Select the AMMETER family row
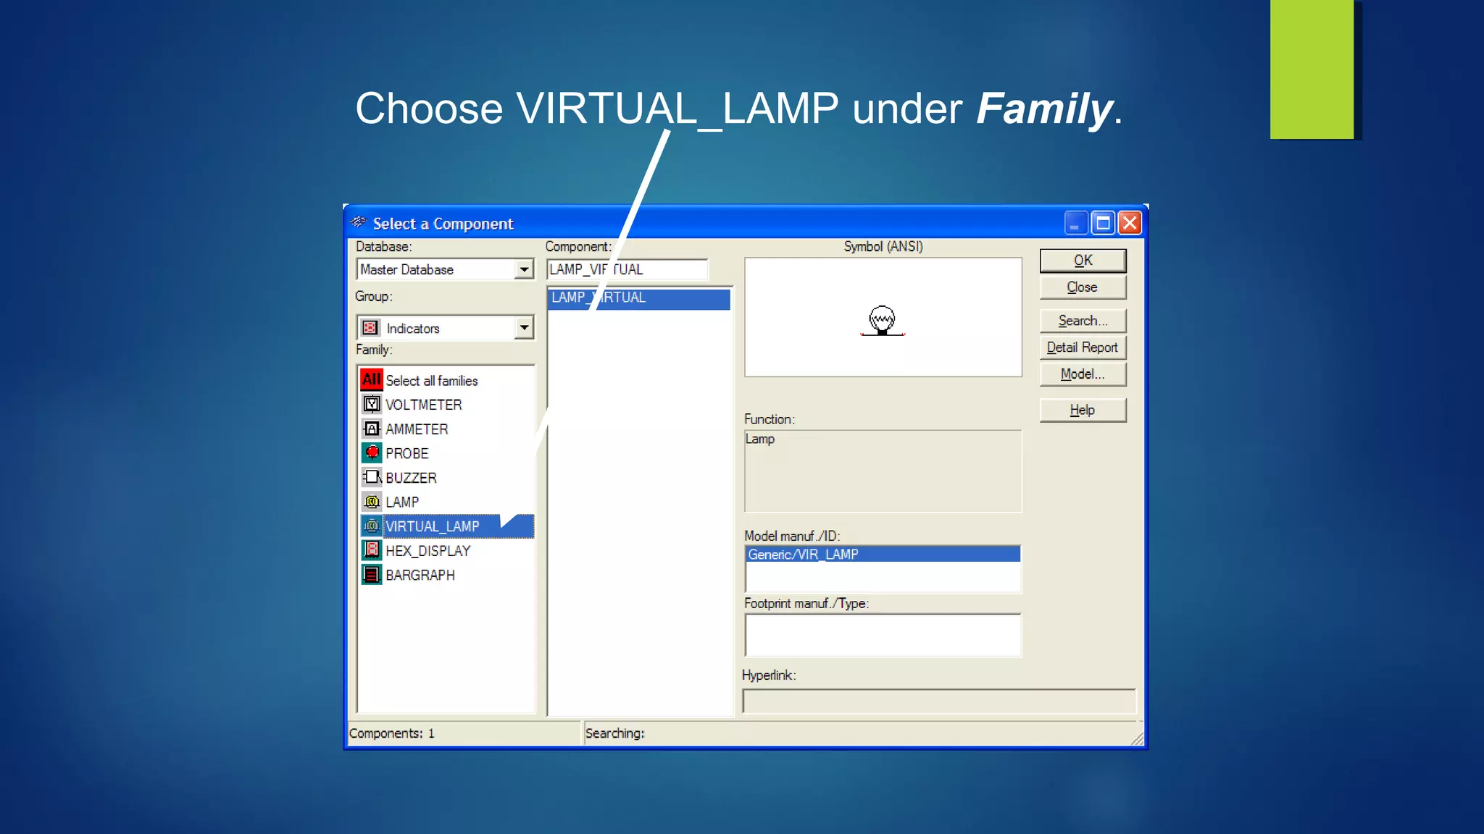The image size is (1484, 834). tap(447, 429)
